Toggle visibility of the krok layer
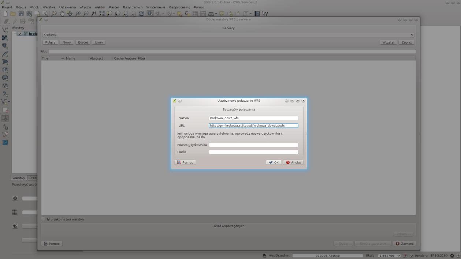 (x=20, y=34)
